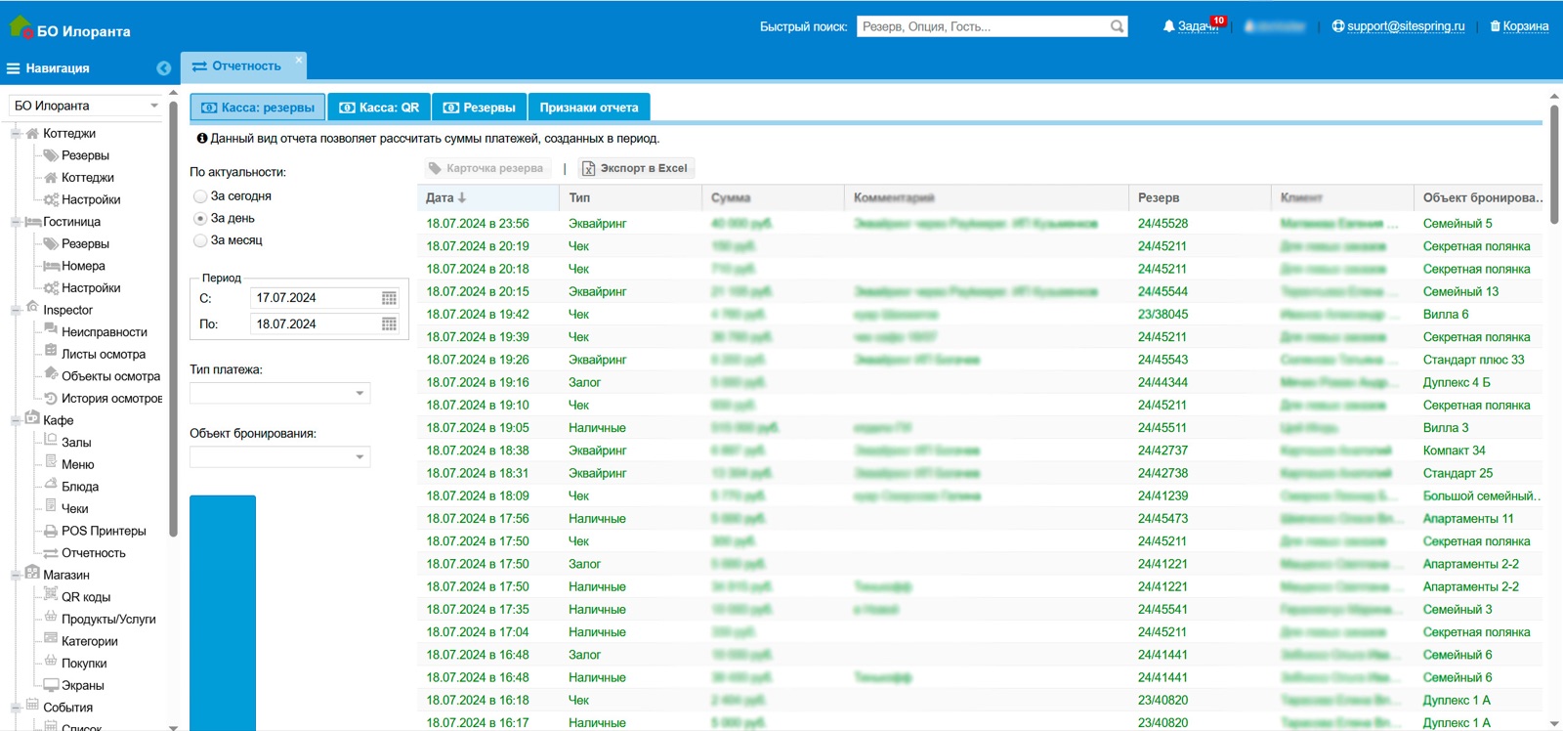Collapse the Кафе tree node
Screen dimensions: 1563x731
tap(16, 420)
